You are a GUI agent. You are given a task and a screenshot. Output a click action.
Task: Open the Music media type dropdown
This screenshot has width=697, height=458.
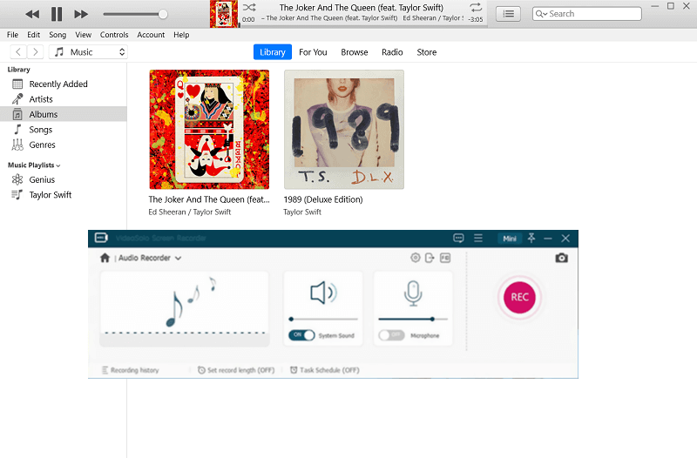(88, 52)
